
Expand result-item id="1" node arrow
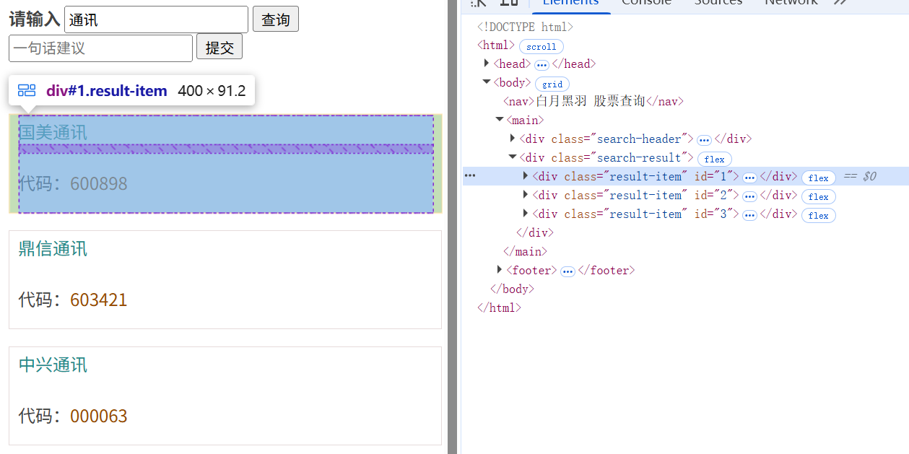(526, 176)
